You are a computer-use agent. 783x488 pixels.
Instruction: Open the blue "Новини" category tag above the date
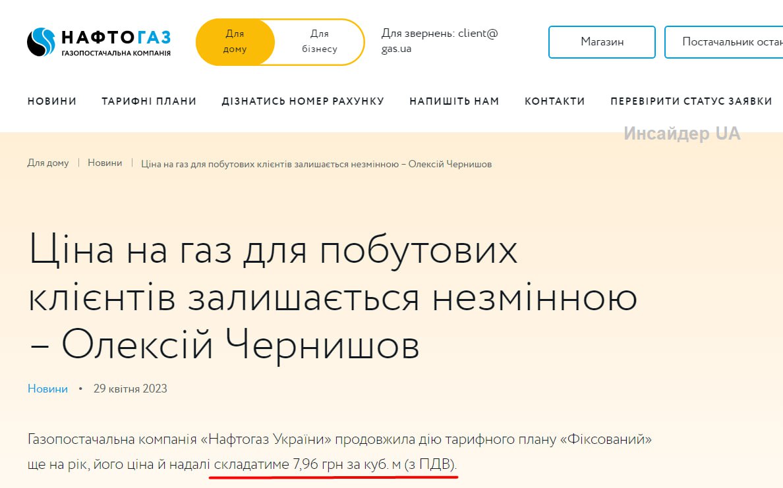(47, 389)
